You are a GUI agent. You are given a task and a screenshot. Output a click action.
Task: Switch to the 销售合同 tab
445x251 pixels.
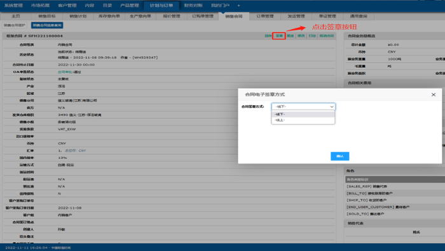click(234, 16)
